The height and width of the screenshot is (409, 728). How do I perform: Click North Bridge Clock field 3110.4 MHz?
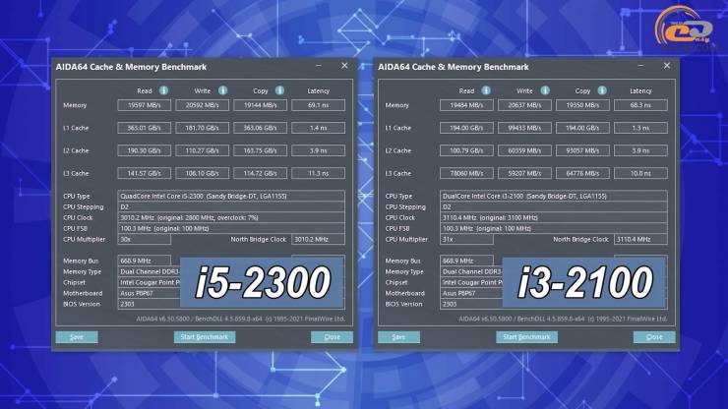pyautogui.click(x=640, y=240)
